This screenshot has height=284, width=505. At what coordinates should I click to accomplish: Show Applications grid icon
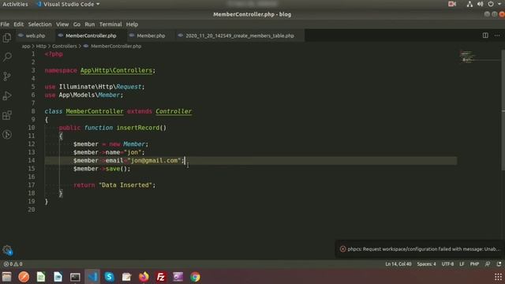[498, 277]
